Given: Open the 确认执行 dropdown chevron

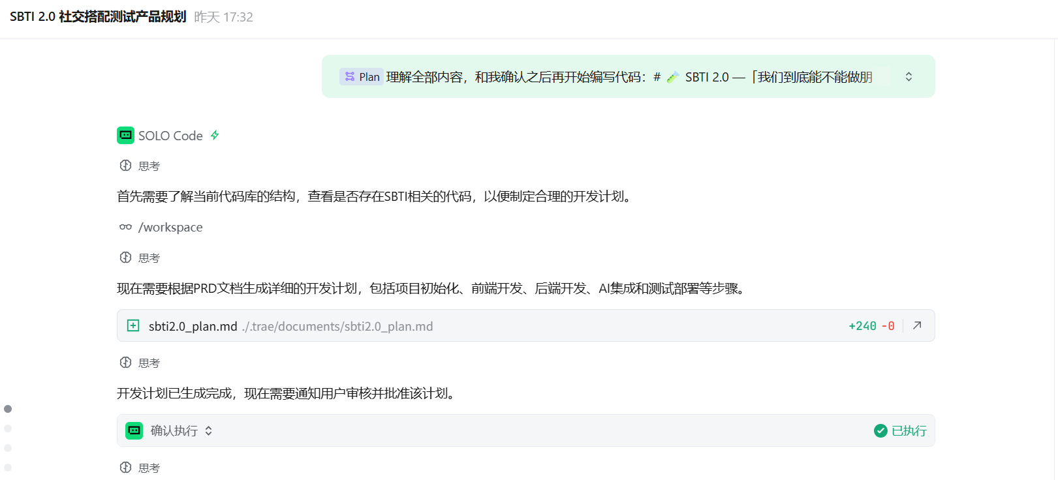Looking at the screenshot, I should click(x=209, y=430).
